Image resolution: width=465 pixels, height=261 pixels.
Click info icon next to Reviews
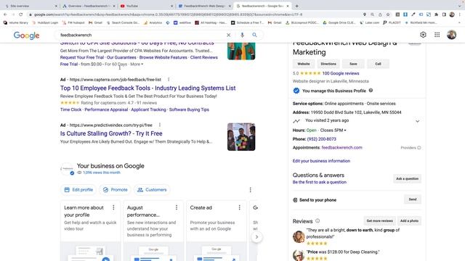318,221
